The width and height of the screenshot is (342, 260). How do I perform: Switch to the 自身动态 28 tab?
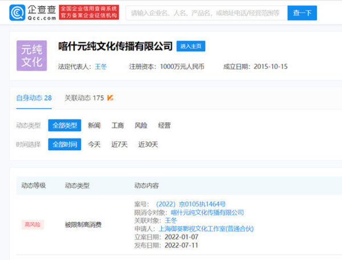(34, 98)
